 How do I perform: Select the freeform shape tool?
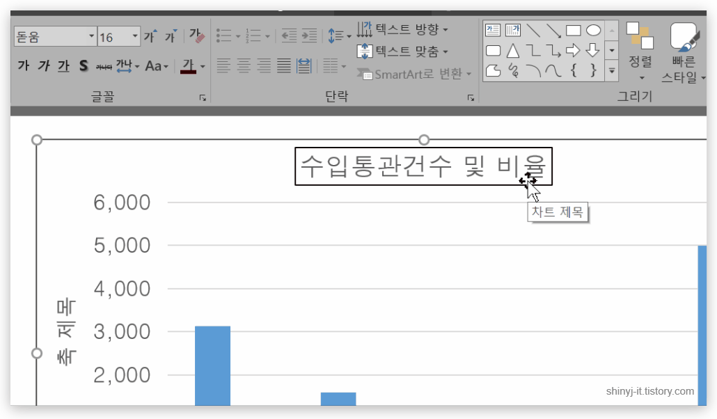(x=492, y=70)
